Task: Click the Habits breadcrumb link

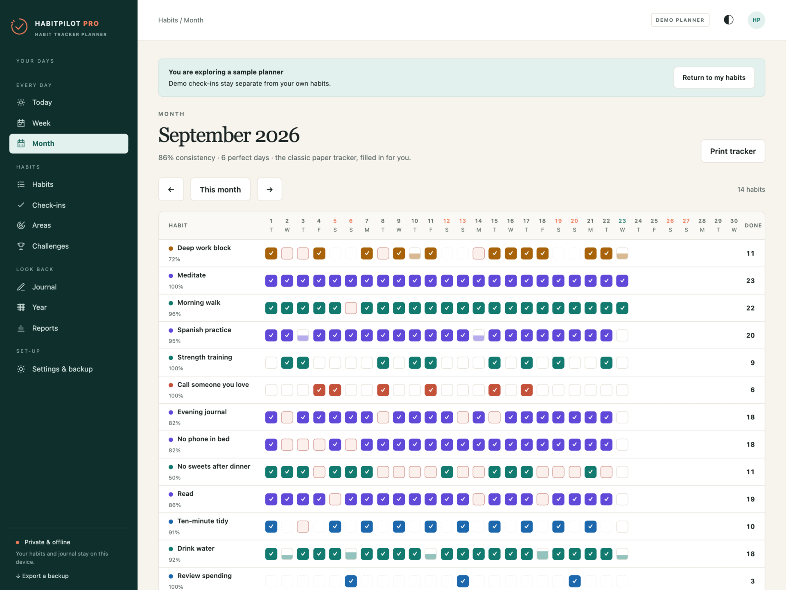Action: (x=168, y=20)
